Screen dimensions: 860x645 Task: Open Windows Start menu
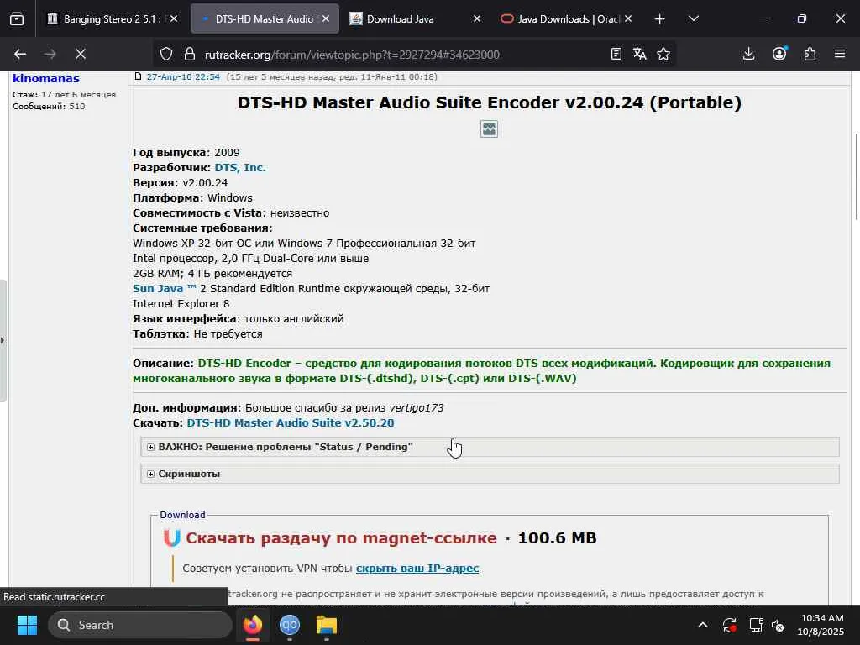tap(27, 625)
